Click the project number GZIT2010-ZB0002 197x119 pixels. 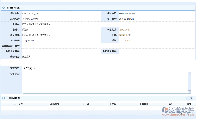[x=127, y=13]
